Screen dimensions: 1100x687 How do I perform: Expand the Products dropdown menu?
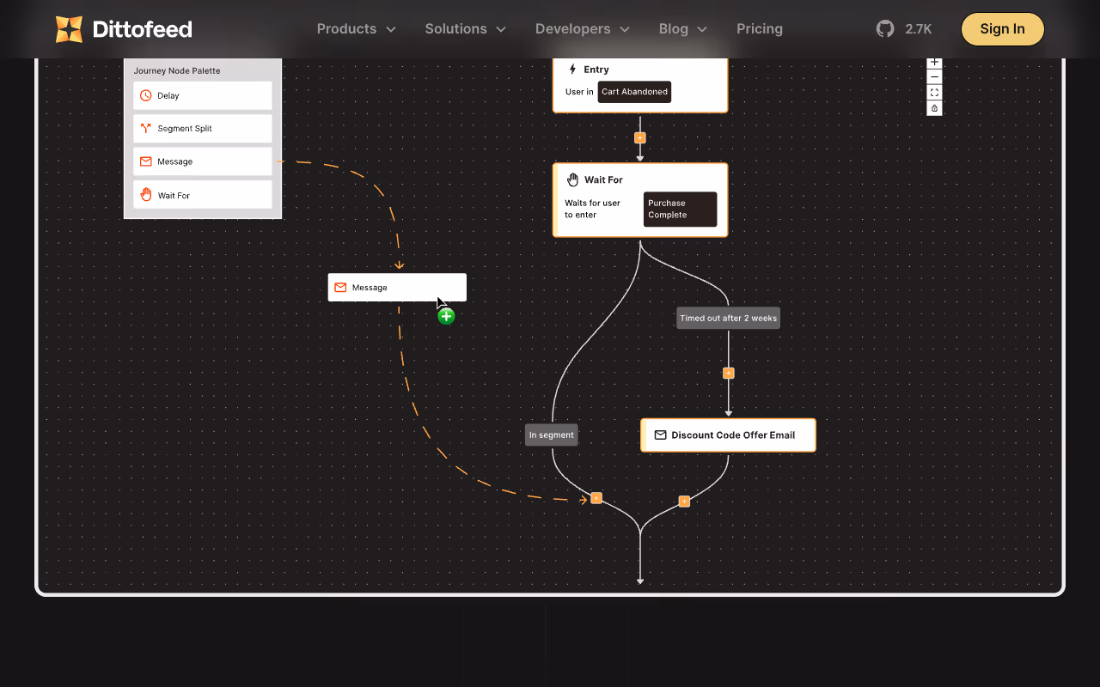click(x=357, y=29)
